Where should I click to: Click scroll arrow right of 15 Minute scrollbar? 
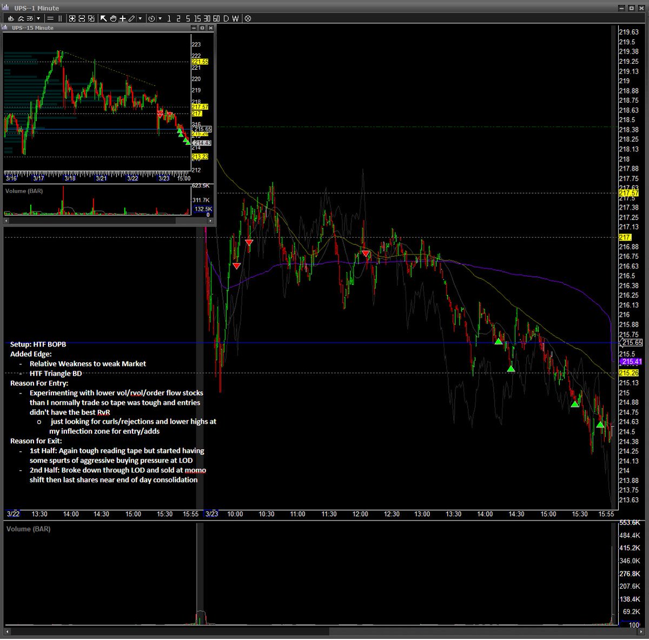(x=210, y=221)
